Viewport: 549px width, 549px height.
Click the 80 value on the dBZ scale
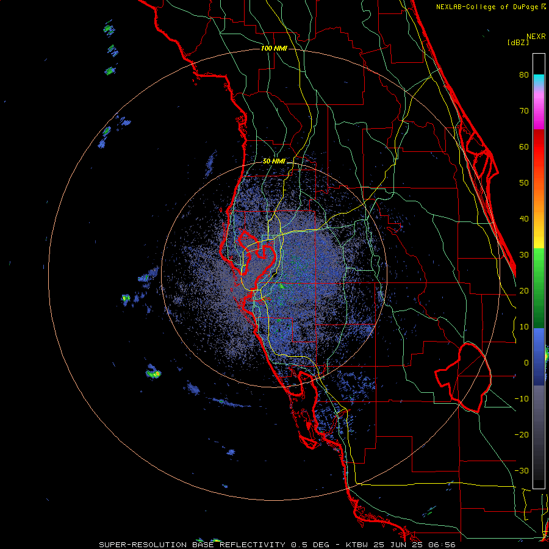[524, 74]
